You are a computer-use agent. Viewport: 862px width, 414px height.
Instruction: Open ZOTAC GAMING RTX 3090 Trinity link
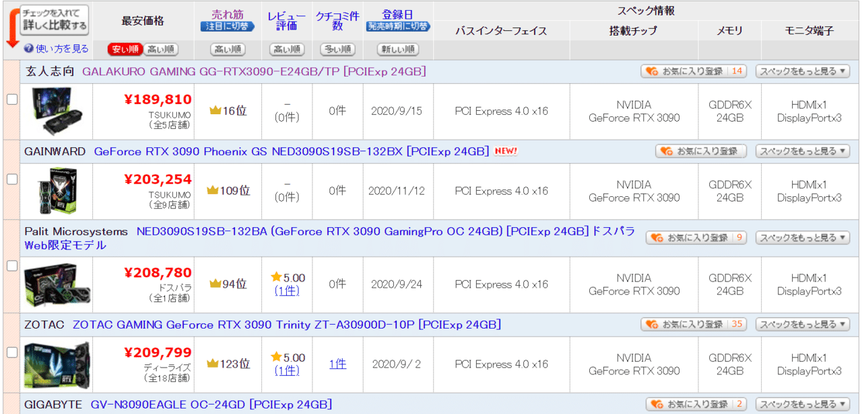287,325
